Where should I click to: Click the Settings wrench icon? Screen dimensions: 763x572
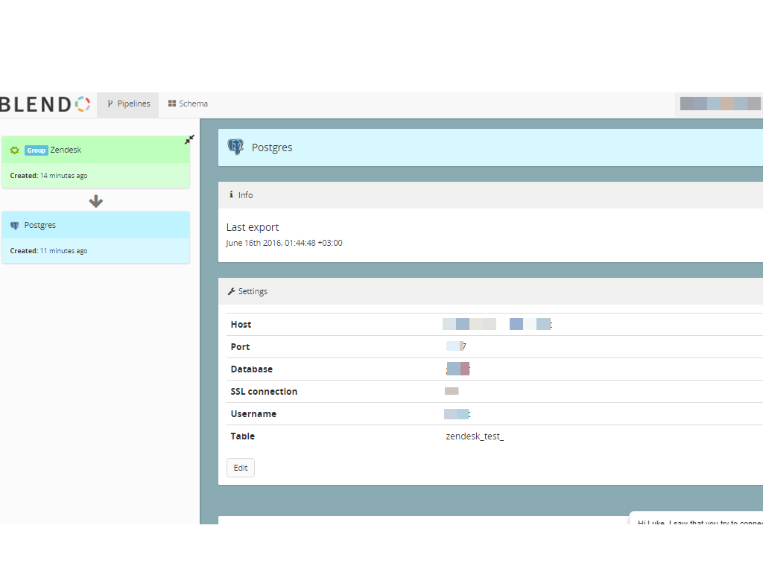click(x=231, y=291)
